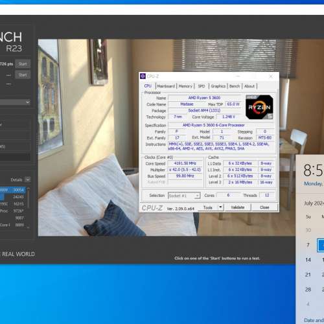Click the 'Monday' date link in clock flyout
This screenshot has width=324, height=324.
click(314, 183)
